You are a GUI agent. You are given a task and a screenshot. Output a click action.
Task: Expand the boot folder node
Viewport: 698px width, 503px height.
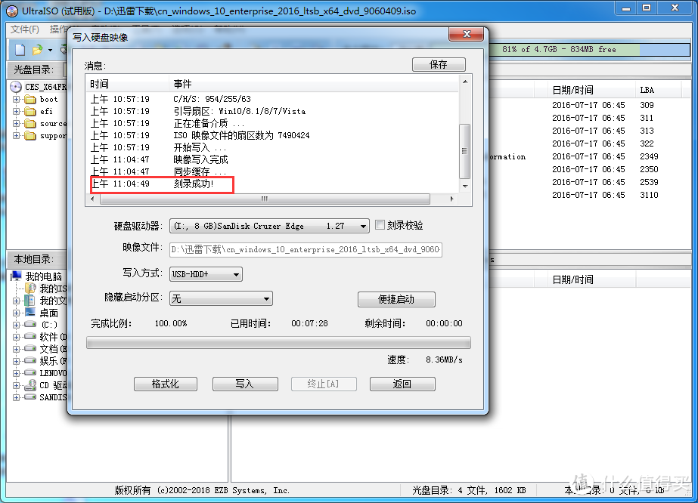point(17,99)
